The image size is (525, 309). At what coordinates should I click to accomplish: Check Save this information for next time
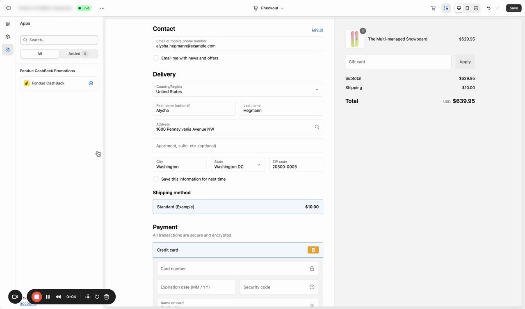(x=156, y=179)
